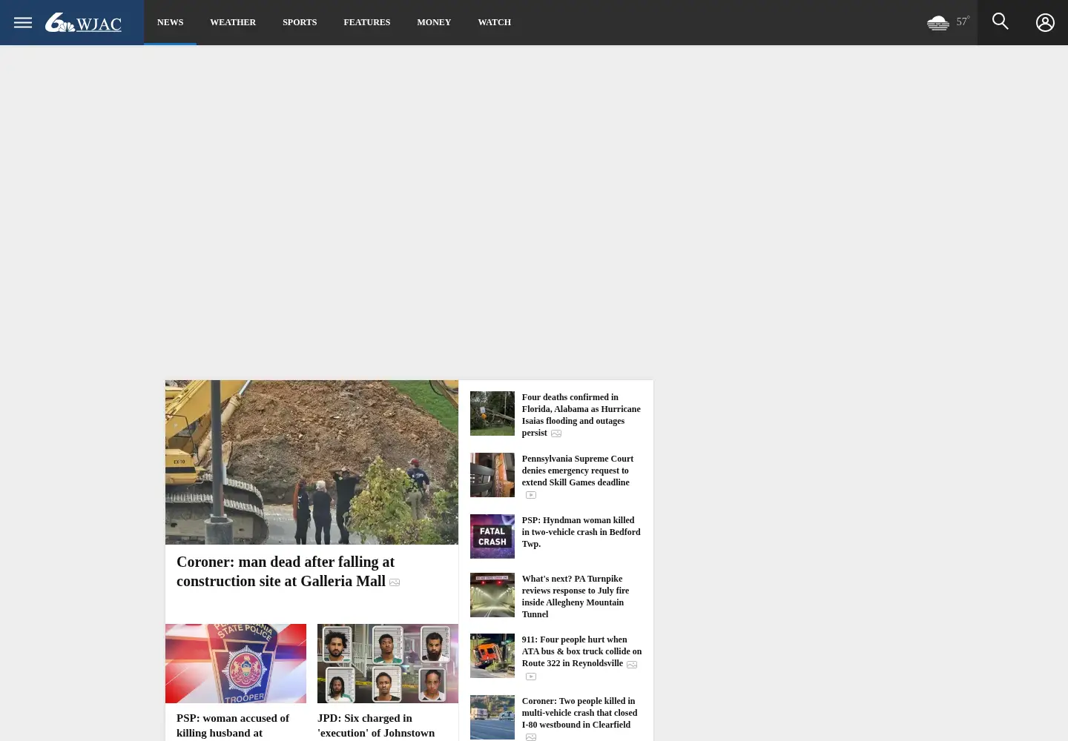The image size is (1068, 741).
Task: Open I-80 westbound Clearfield crash article
Action: tap(579, 713)
